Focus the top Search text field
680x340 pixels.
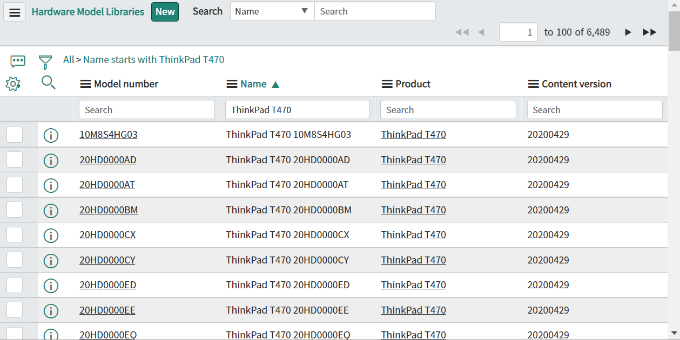coord(375,11)
